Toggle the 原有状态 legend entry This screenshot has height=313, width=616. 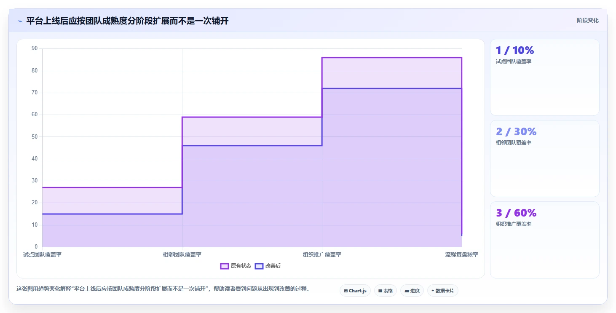pos(236,266)
